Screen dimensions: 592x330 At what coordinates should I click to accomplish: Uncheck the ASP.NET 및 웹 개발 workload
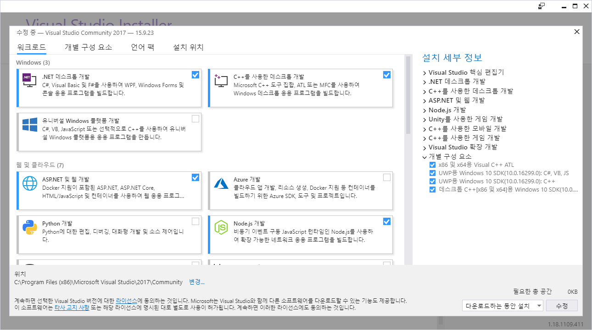click(x=195, y=177)
